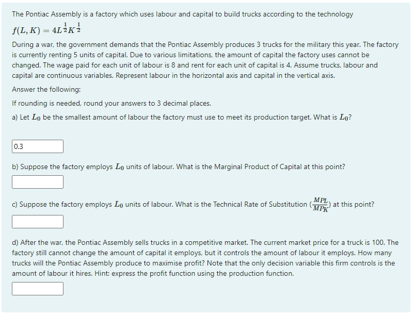Click the L0 symbol in question b
416x316 pixels.
[119, 167]
